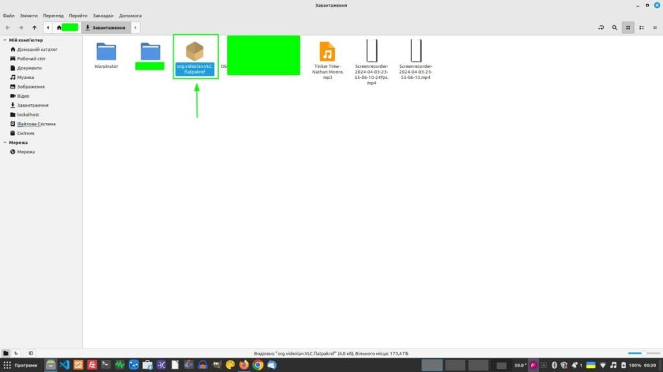Switch to compact view mode
Screen dimensions: 663x372
654,28
